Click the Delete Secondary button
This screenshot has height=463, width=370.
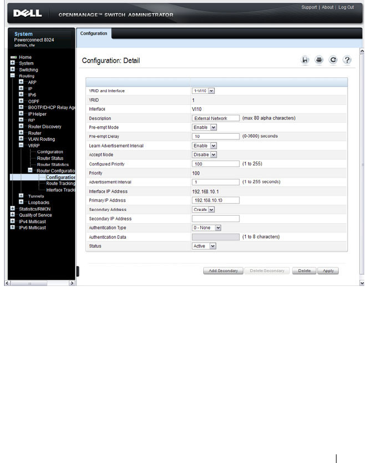tap(267, 271)
